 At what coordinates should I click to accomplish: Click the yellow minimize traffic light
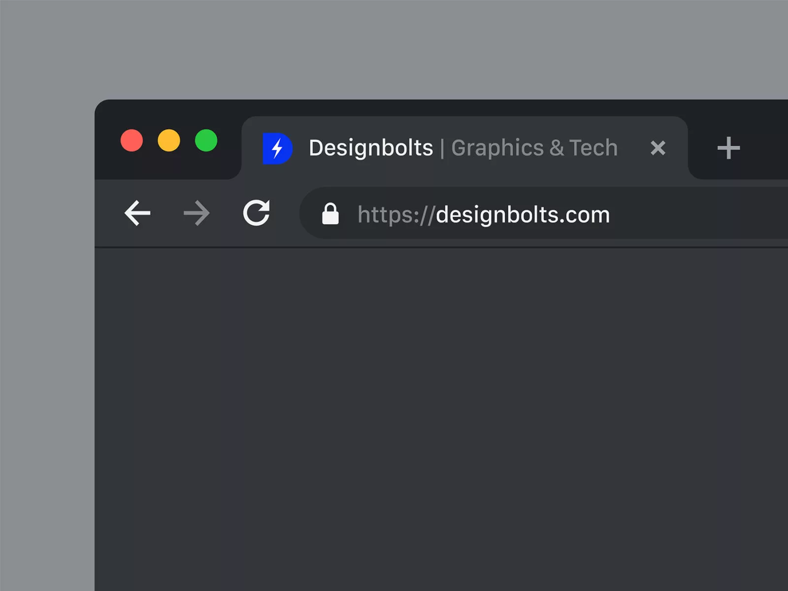tap(169, 141)
